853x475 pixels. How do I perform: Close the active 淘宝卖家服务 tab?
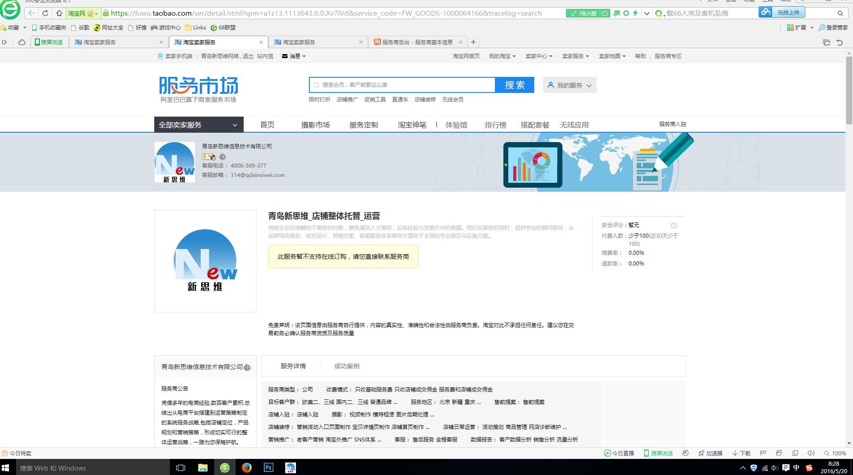point(261,42)
